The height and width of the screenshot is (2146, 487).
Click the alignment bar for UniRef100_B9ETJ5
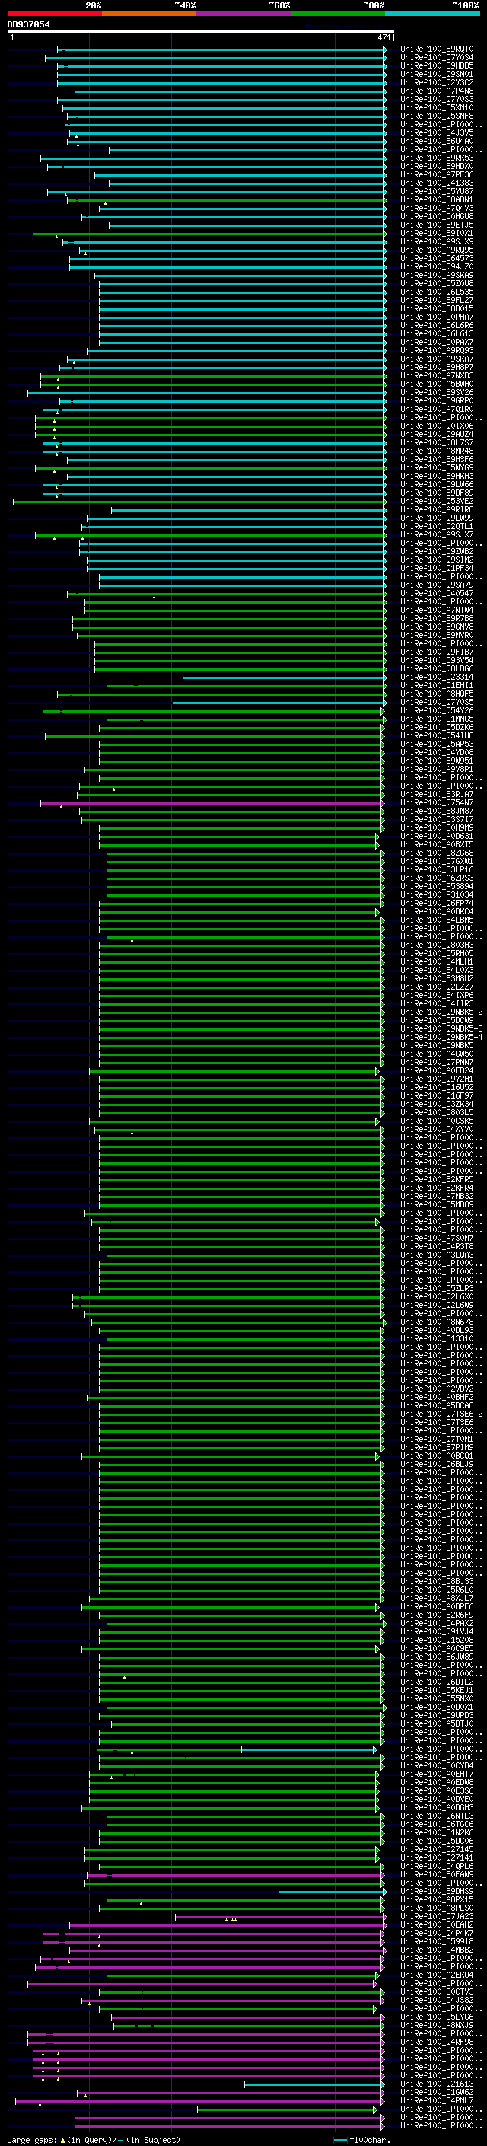(x=247, y=225)
